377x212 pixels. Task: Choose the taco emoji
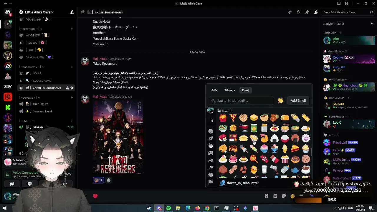pyautogui.click(x=285, y=118)
